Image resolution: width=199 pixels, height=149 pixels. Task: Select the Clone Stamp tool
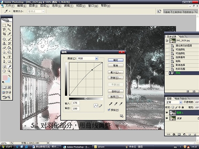point(4,43)
